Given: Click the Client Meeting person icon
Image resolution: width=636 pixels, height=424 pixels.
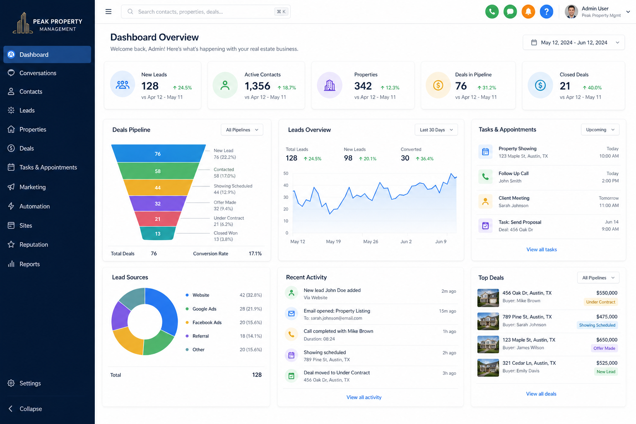Looking at the screenshot, I should coord(485,202).
